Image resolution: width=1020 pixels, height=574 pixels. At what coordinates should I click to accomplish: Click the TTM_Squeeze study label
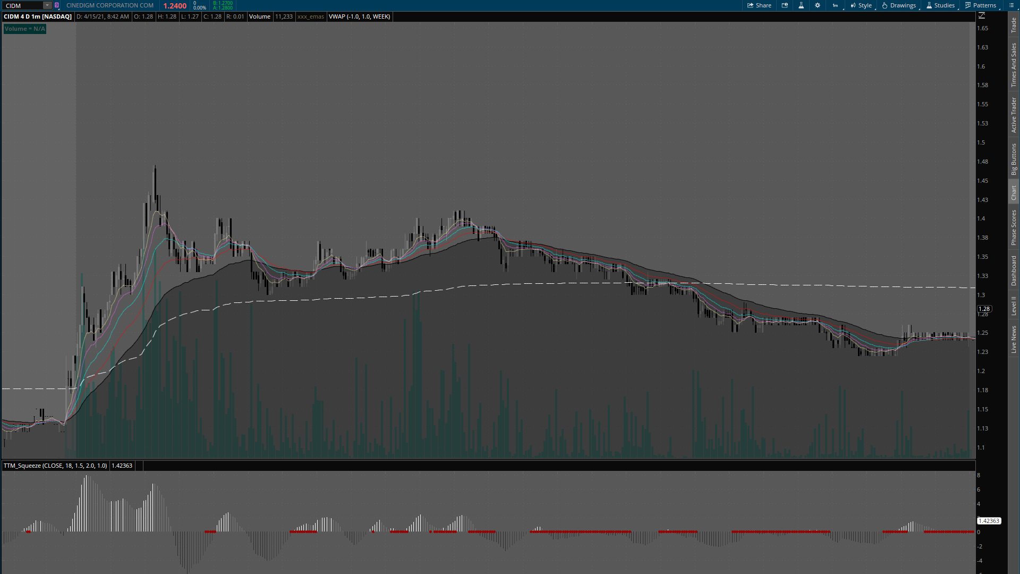55,466
